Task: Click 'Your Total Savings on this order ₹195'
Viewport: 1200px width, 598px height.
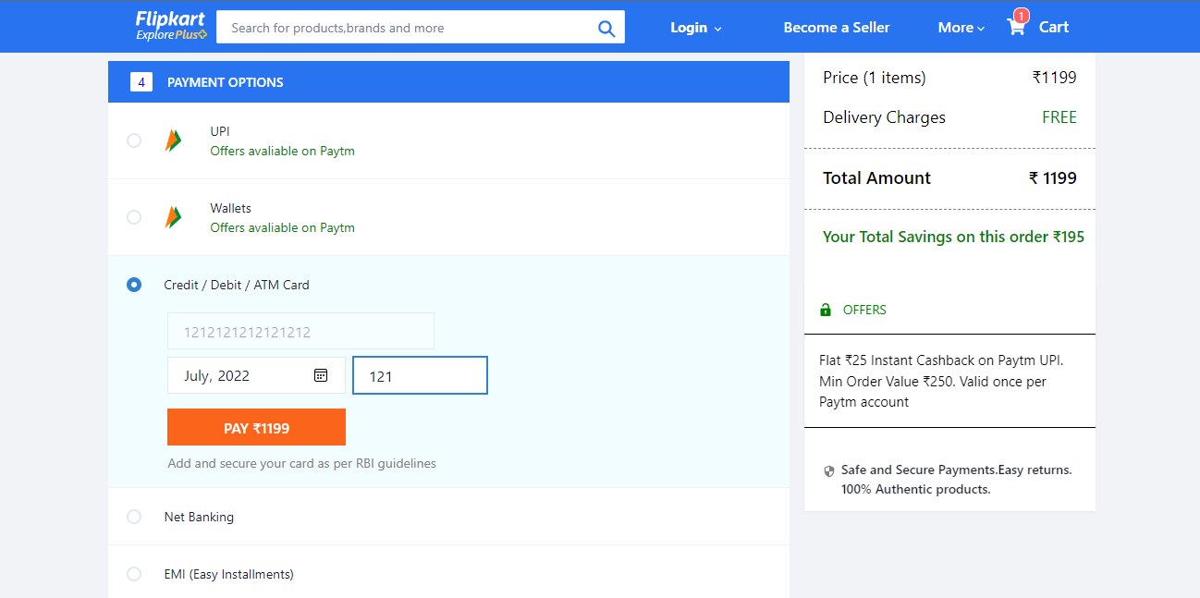Action: pyautogui.click(x=953, y=237)
